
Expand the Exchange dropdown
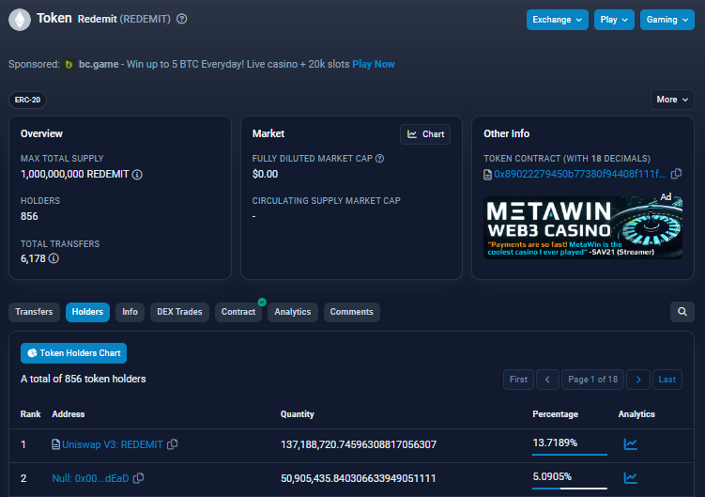coord(557,20)
